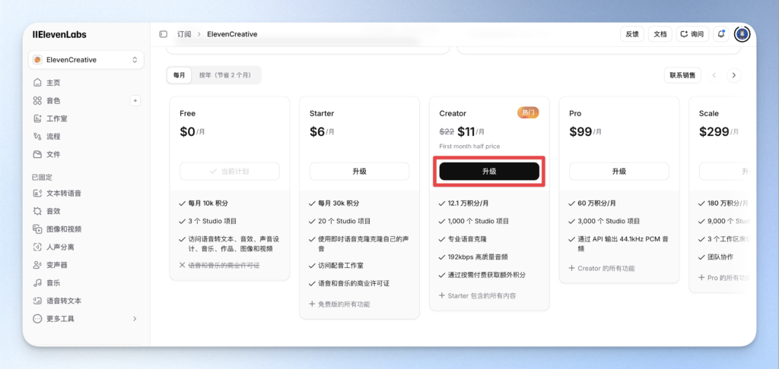Click '访问配音工作室' feature
Image resolution: width=779 pixels, height=369 pixels.
tap(342, 266)
